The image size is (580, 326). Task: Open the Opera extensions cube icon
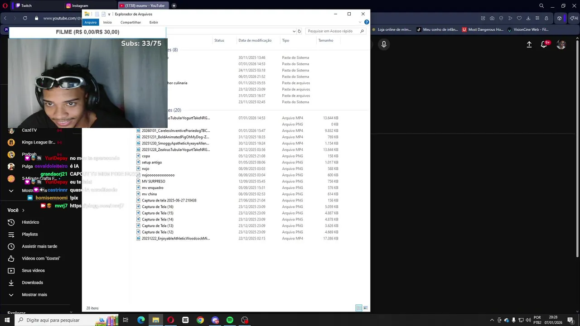[560, 18]
